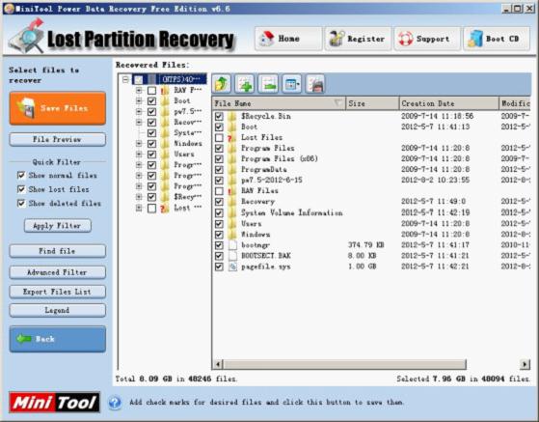Viewport: 539px width, 422px height.
Task: Sort by File Name column header
Action: [x=279, y=103]
